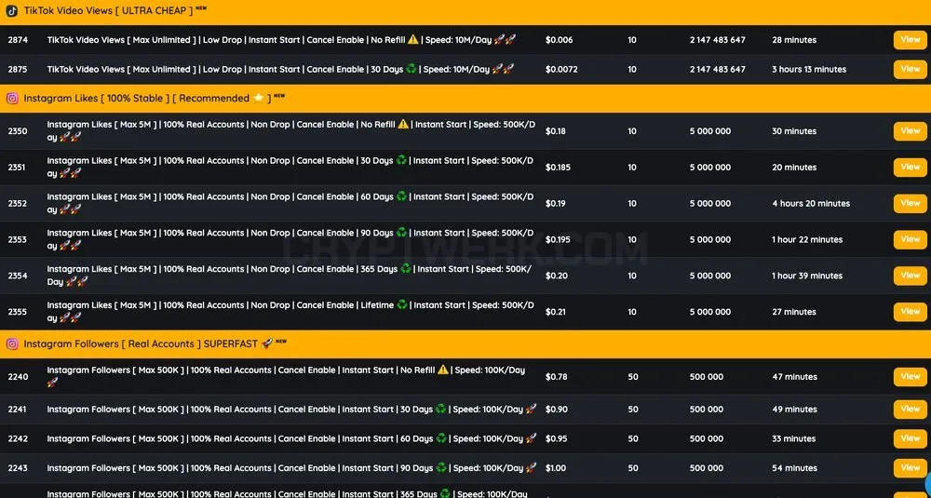Click rocket icon in service 2243 row
The image size is (931, 498).
(531, 467)
